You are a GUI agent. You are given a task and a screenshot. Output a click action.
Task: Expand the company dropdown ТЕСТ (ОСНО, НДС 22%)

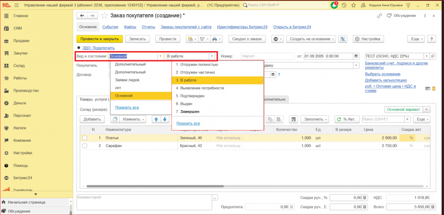[x=426, y=56]
